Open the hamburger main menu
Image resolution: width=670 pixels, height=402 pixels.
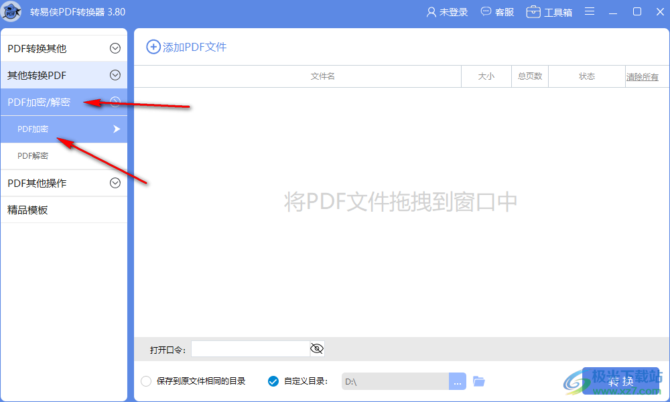pos(590,11)
